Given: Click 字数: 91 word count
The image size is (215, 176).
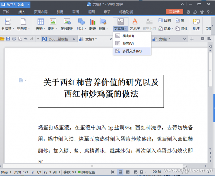Looking at the screenshot, I should (70, 172).
